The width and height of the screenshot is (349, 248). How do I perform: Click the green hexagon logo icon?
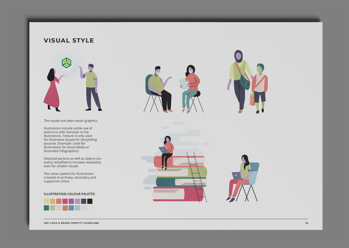click(66, 63)
